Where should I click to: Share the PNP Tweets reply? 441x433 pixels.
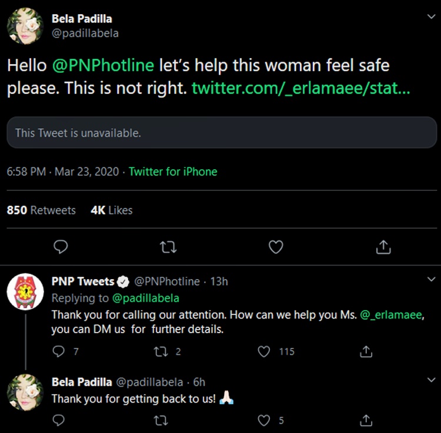pyautogui.click(x=366, y=351)
